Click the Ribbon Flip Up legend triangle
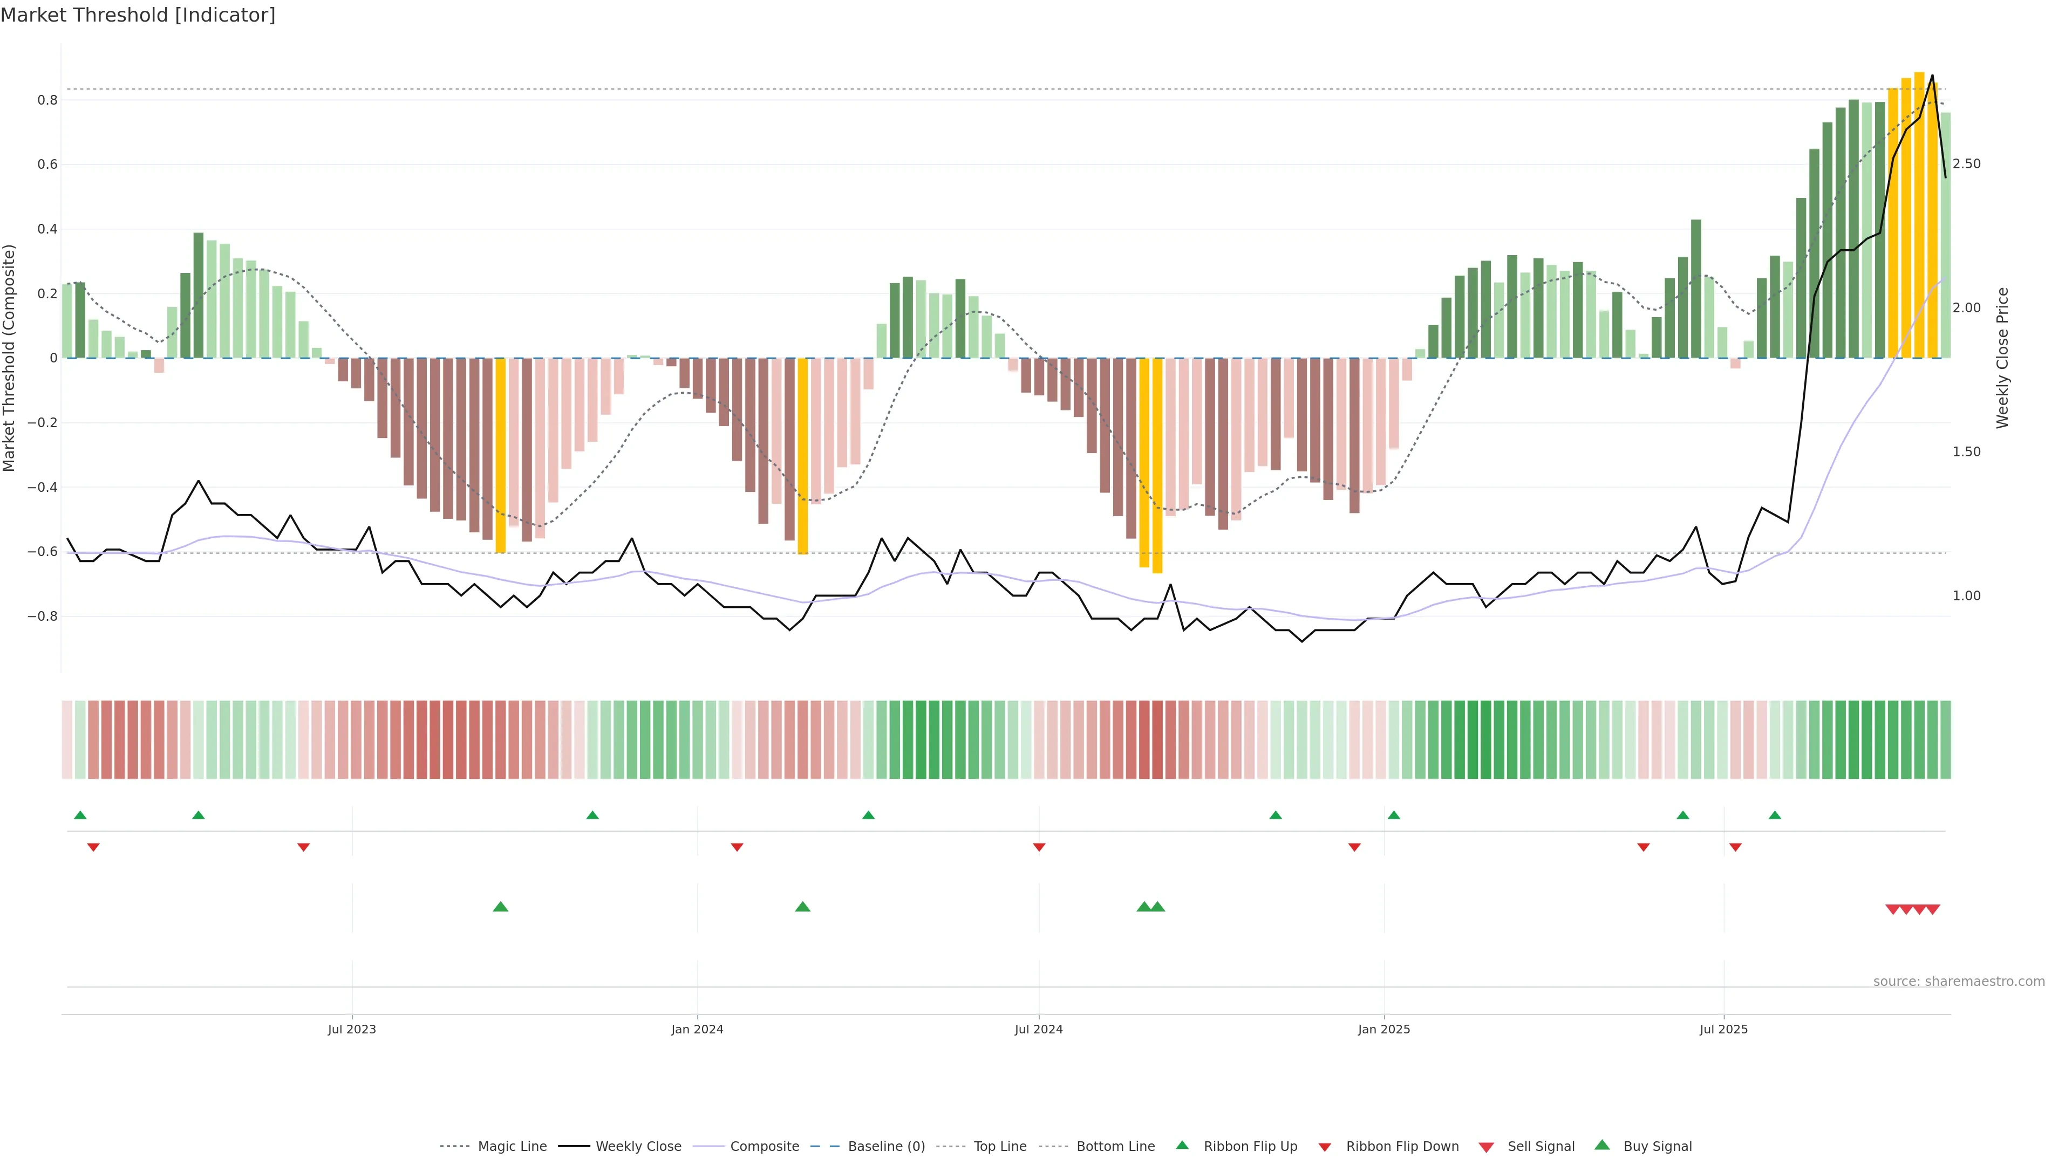This screenshot has width=2072, height=1165. pos(1182,1145)
